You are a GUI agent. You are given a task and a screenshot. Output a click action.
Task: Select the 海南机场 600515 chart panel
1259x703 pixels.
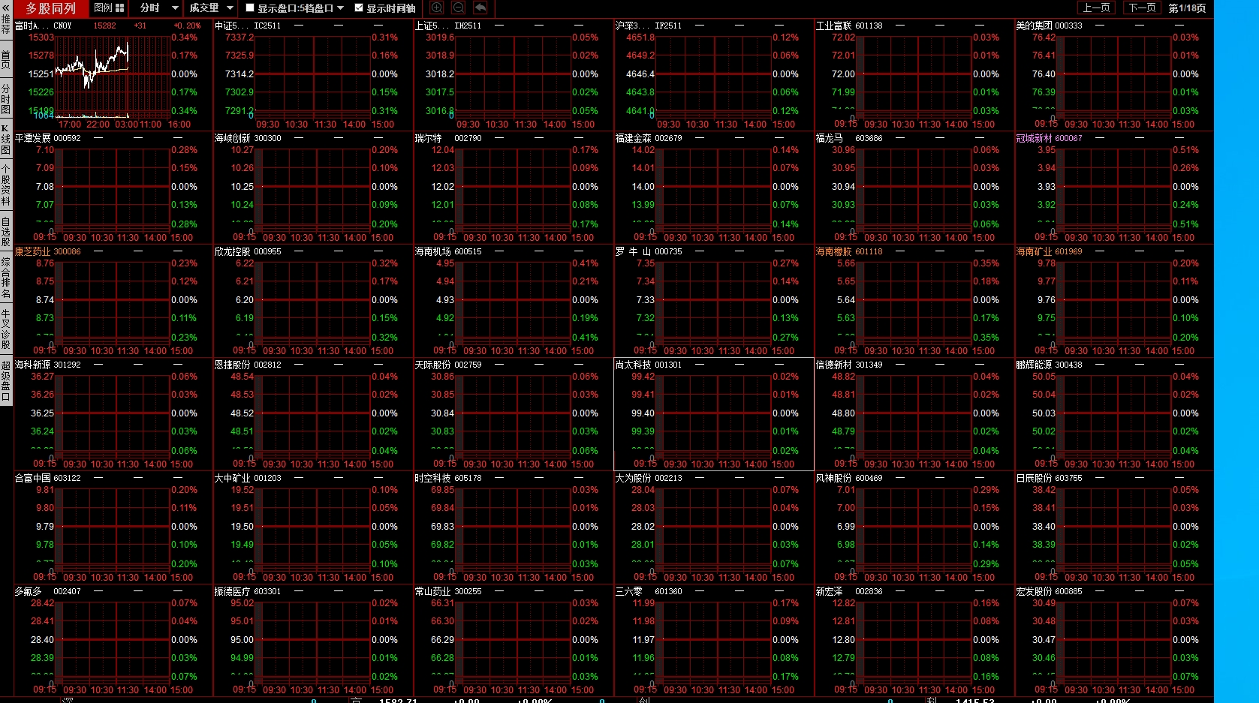[514, 301]
